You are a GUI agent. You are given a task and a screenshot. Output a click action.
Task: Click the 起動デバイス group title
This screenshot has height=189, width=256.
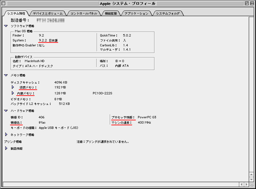click(24, 57)
